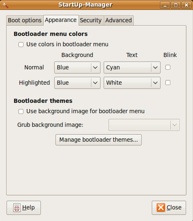Screen dimensions: 193x221
Task: Close window using title bar X
Action: pyautogui.click(x=186, y=5)
